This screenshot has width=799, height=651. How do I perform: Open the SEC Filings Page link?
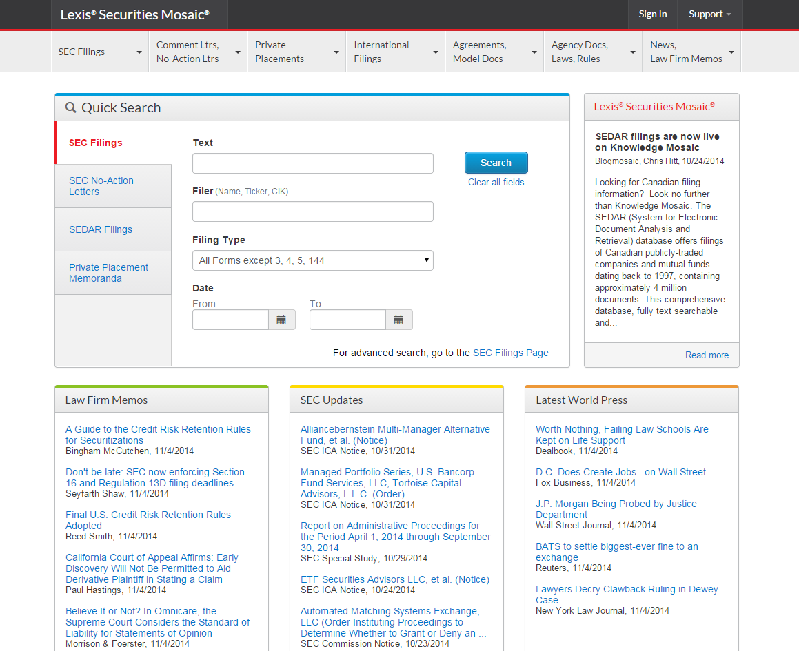coord(511,353)
